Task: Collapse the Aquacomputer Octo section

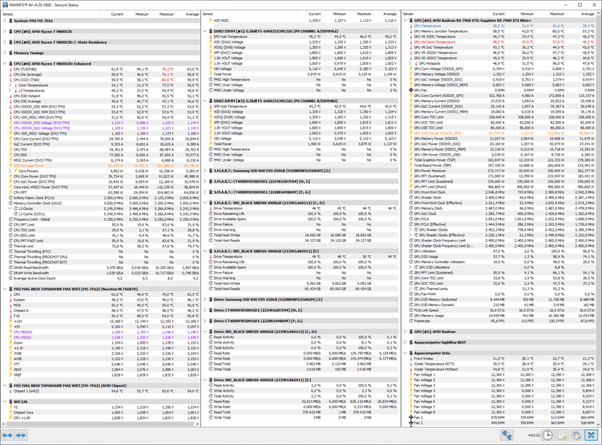Action: pyautogui.click(x=406, y=353)
